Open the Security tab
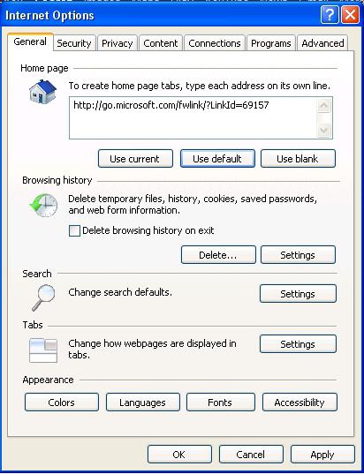Image resolution: width=364 pixels, height=474 pixels. pyautogui.click(x=74, y=43)
